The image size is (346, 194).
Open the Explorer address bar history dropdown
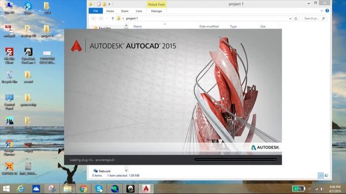(290, 19)
